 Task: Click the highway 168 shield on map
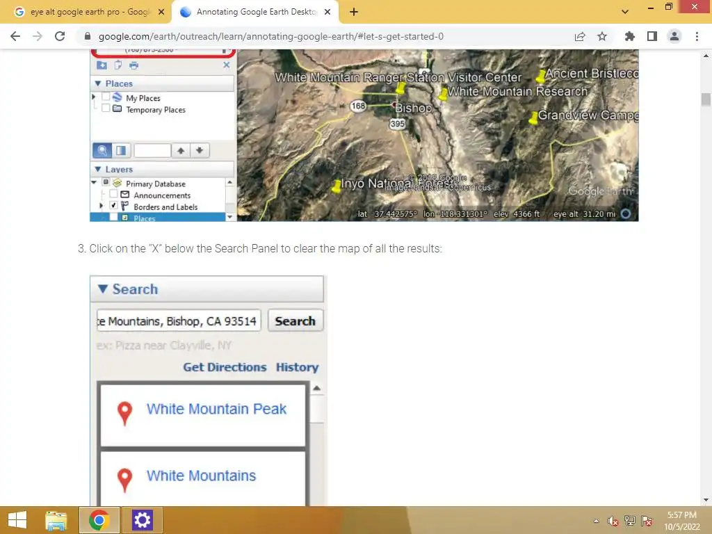tap(358, 106)
